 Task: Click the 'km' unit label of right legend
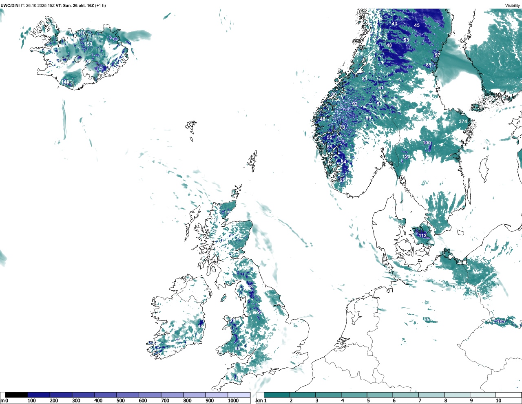click(x=259, y=401)
